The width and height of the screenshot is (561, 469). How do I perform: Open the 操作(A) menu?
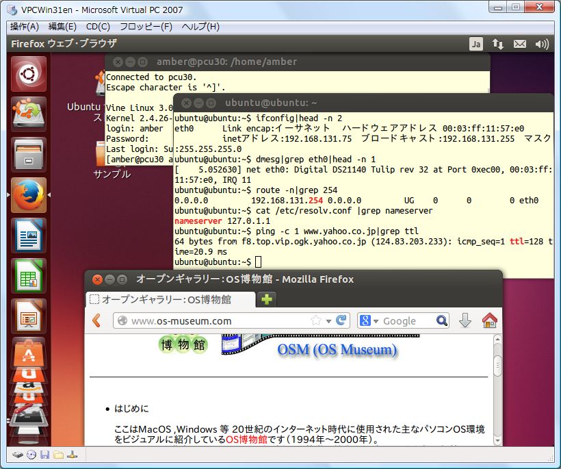tap(25, 27)
